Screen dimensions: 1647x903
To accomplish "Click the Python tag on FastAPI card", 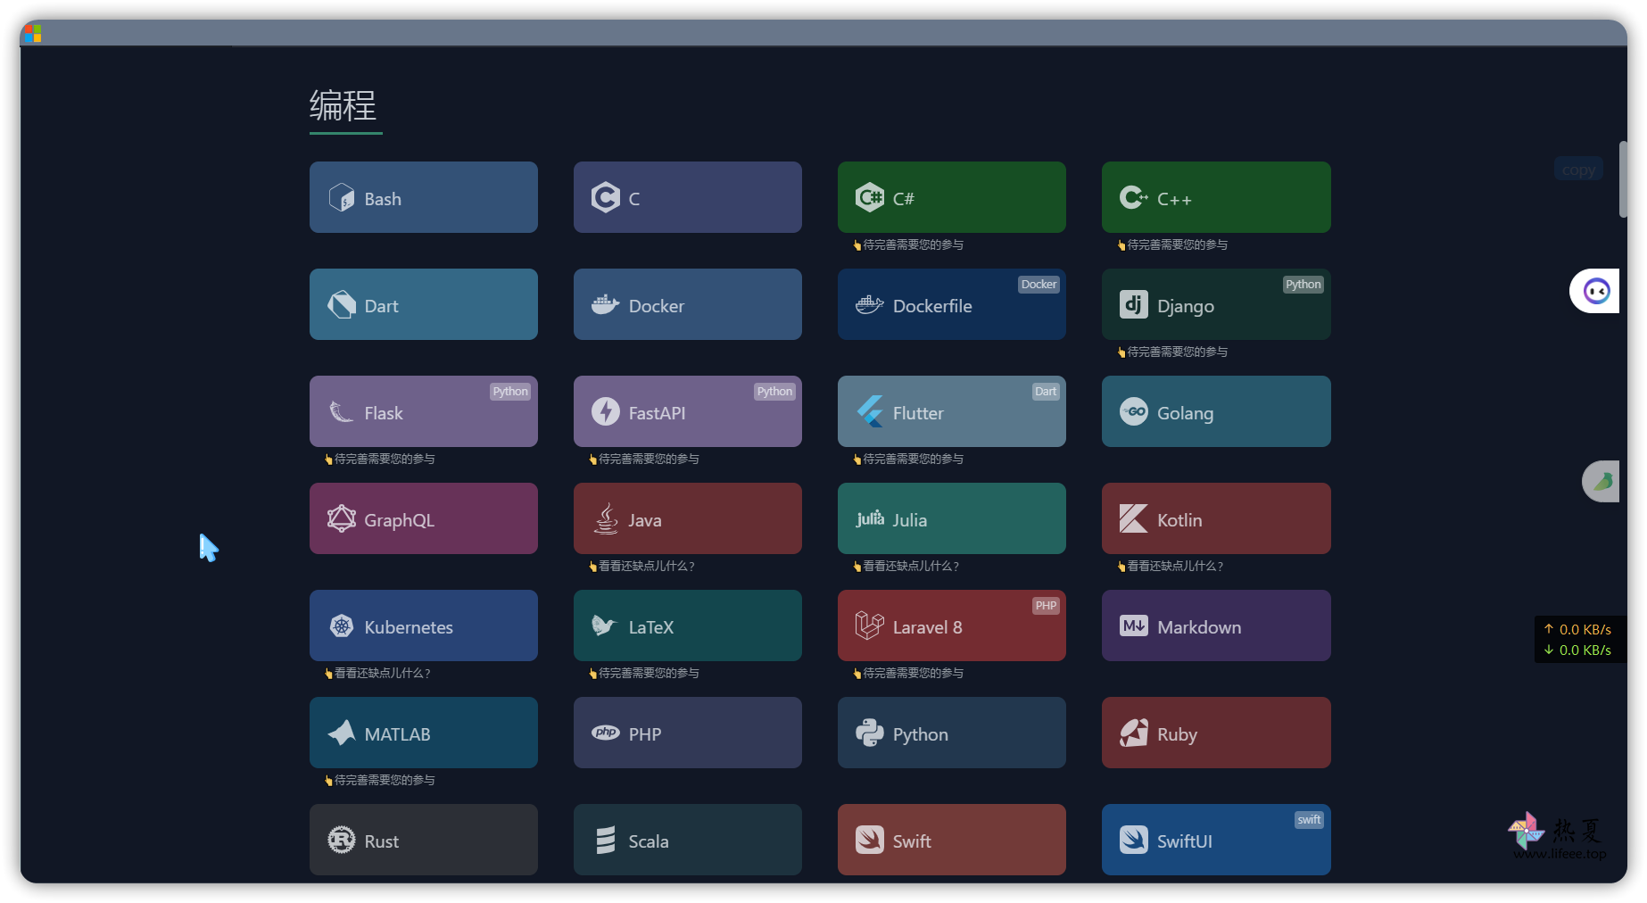I will click(774, 392).
